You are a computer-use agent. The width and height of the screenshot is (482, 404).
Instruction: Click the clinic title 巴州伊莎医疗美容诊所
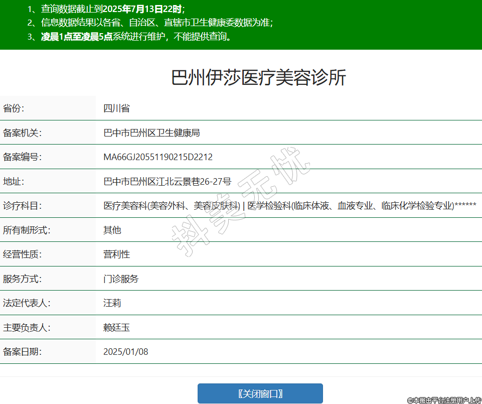pyautogui.click(x=259, y=78)
